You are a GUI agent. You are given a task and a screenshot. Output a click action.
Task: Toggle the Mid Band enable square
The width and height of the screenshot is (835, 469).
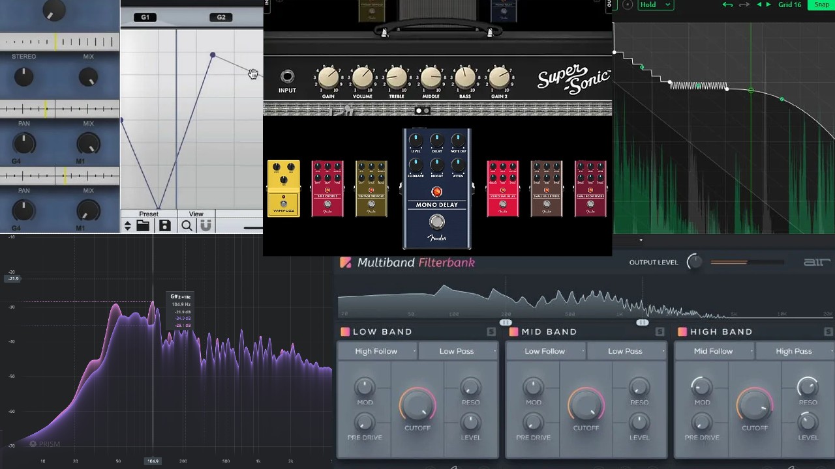tap(513, 332)
